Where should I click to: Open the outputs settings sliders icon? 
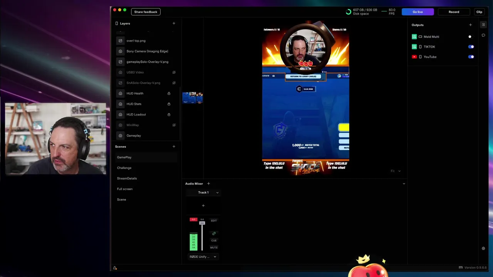(x=483, y=25)
